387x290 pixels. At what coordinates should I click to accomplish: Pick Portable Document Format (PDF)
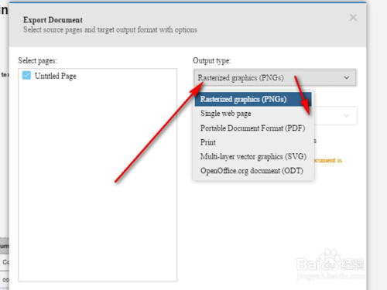(253, 128)
